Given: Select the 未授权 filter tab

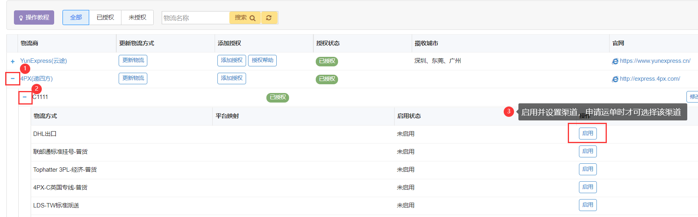Looking at the screenshot, I should pos(137,17).
